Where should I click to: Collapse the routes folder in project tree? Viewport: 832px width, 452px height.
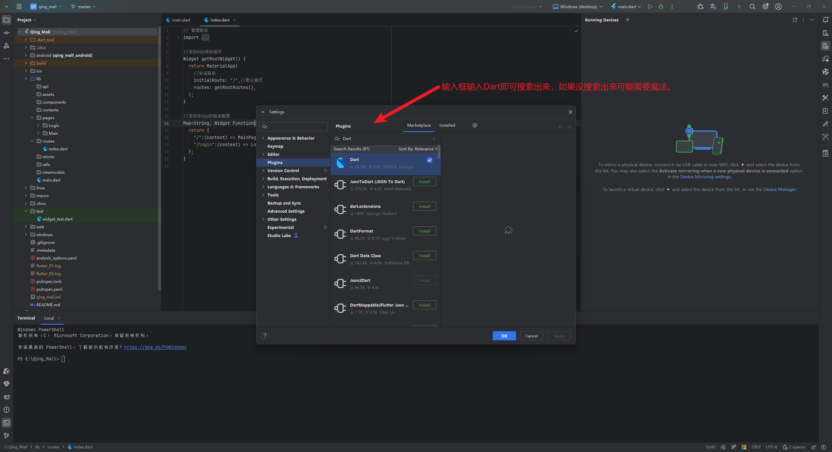[x=32, y=141]
